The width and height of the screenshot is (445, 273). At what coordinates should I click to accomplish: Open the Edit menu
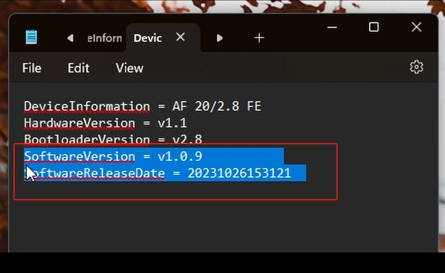pos(78,68)
